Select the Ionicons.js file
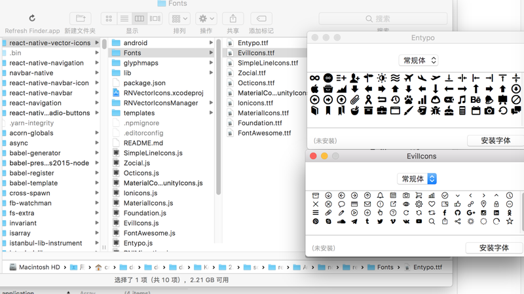Viewport: 524px width, 294px height. [x=140, y=193]
